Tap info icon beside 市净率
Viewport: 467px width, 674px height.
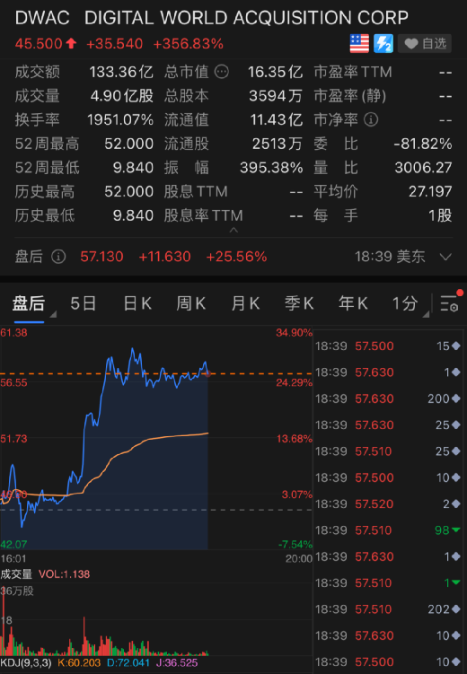[x=371, y=119]
